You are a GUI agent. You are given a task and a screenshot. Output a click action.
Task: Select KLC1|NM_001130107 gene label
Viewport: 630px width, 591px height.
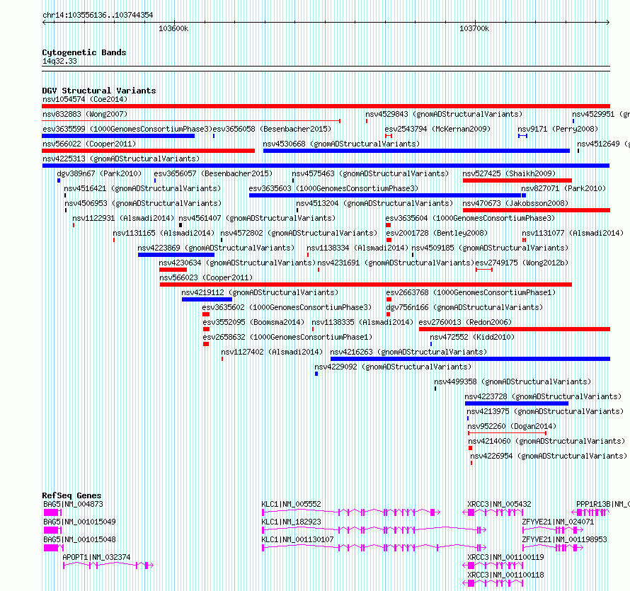point(298,539)
